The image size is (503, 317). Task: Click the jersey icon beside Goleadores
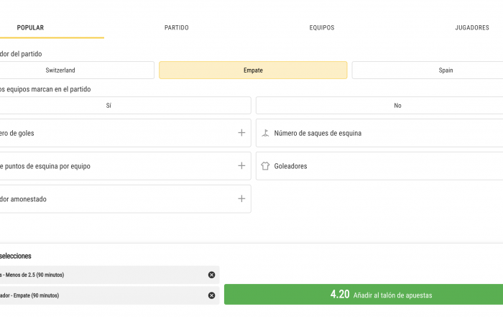[265, 166]
